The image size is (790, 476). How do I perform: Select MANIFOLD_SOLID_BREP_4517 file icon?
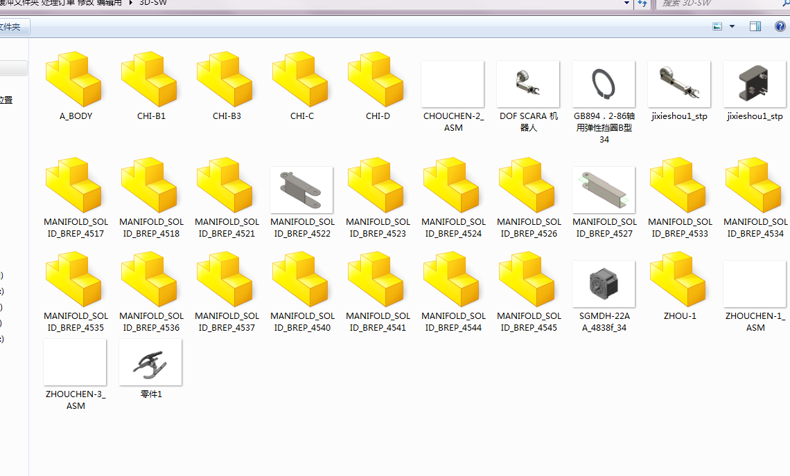pyautogui.click(x=73, y=185)
